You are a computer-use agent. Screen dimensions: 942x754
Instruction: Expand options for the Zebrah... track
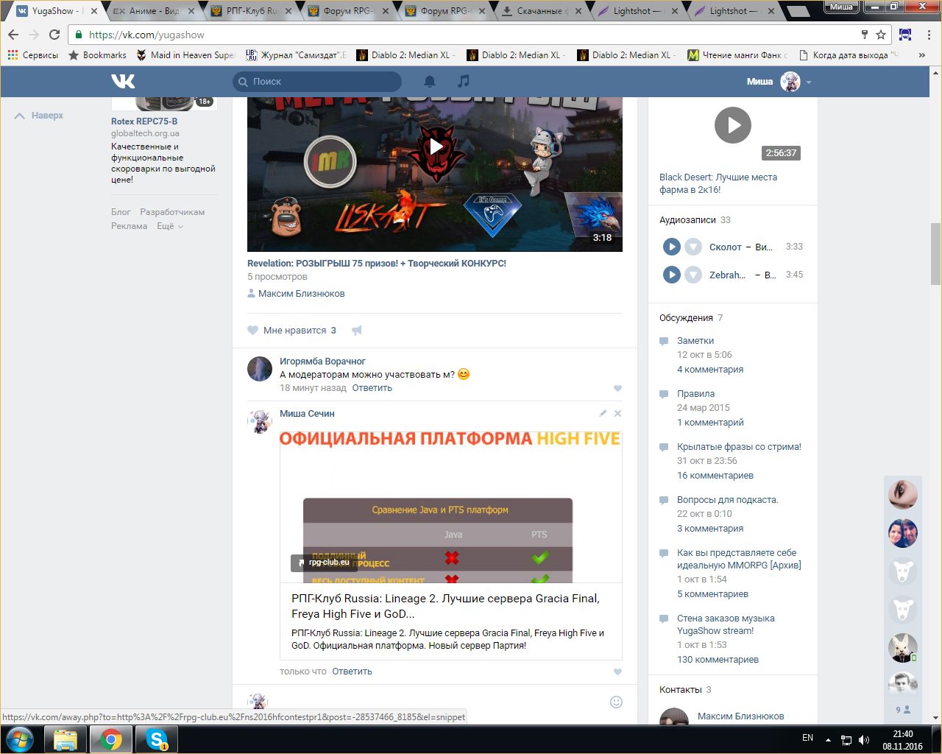(693, 275)
